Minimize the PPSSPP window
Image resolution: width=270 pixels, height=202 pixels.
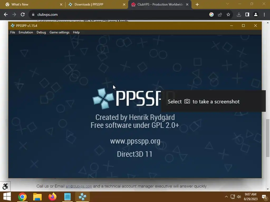point(232,26)
